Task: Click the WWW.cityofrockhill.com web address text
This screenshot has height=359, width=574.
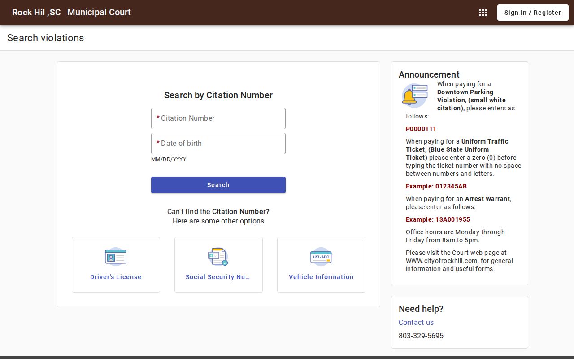Action: click(442, 261)
